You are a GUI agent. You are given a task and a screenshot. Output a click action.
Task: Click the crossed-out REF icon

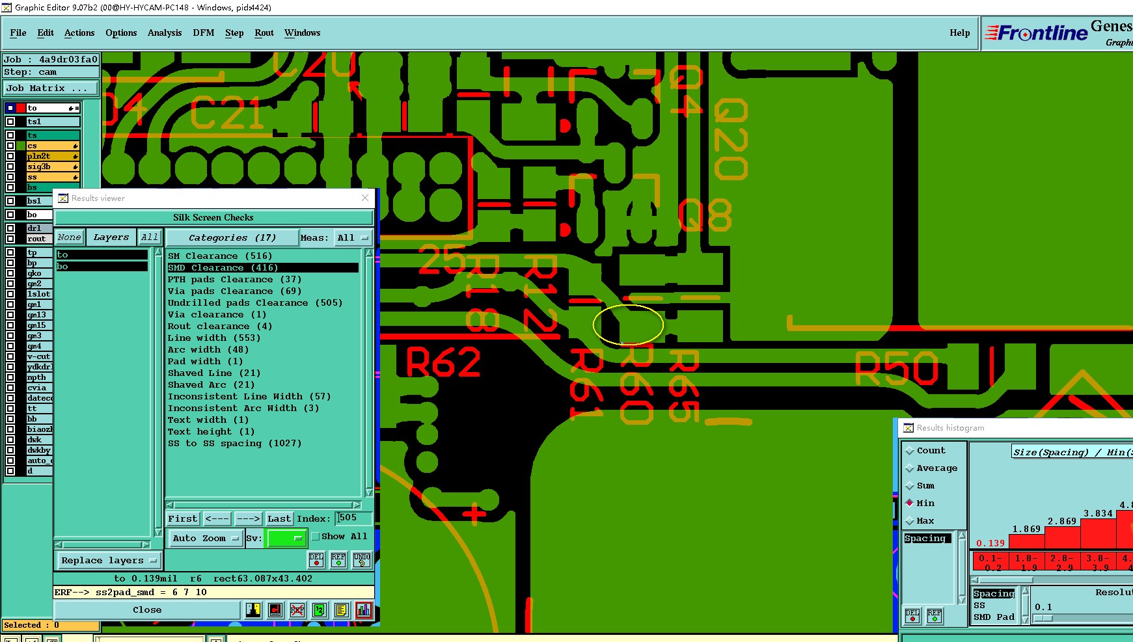point(297,610)
